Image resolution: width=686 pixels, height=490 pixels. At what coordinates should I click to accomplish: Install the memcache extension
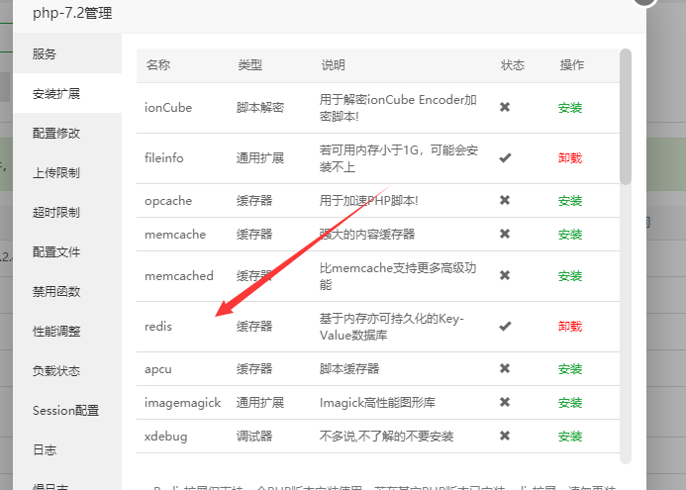[x=570, y=234]
